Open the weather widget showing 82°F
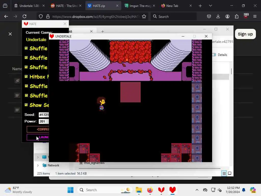 point(19,190)
